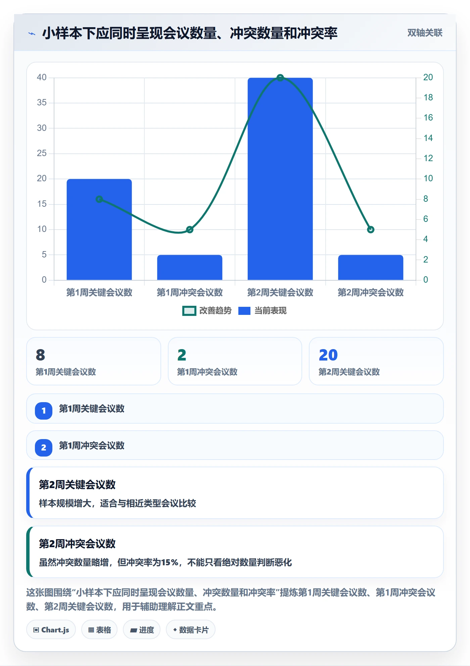This screenshot has height=666, width=470.
Task: Click line point over 第1周关键会议数 bar
Action: click(99, 199)
